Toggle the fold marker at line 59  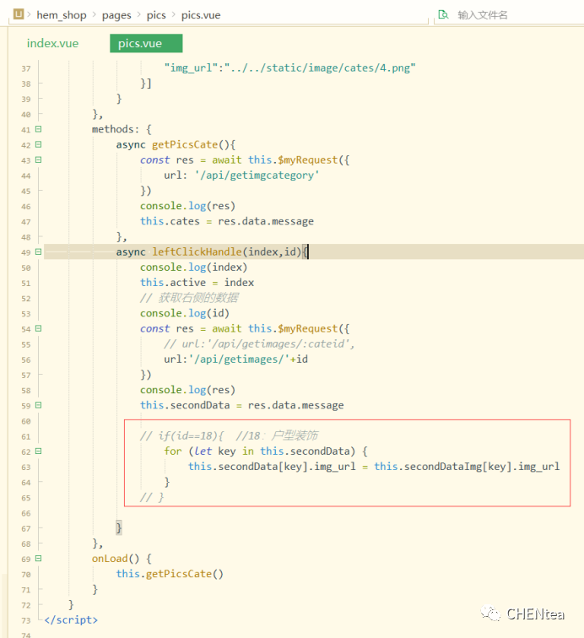39,405
